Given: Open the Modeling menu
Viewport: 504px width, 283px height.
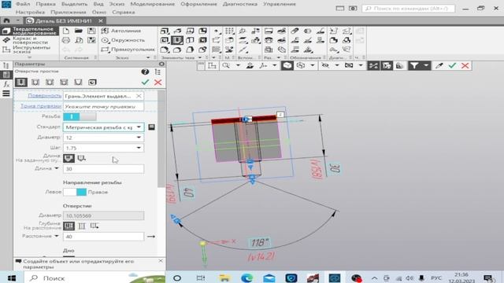Looking at the screenshot, I should (x=152, y=4).
